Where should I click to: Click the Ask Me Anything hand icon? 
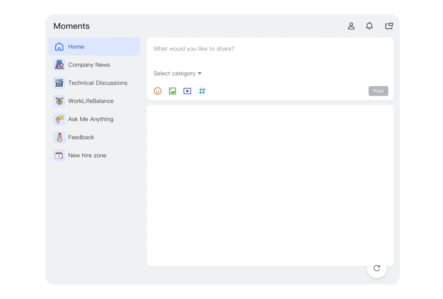pyautogui.click(x=59, y=119)
